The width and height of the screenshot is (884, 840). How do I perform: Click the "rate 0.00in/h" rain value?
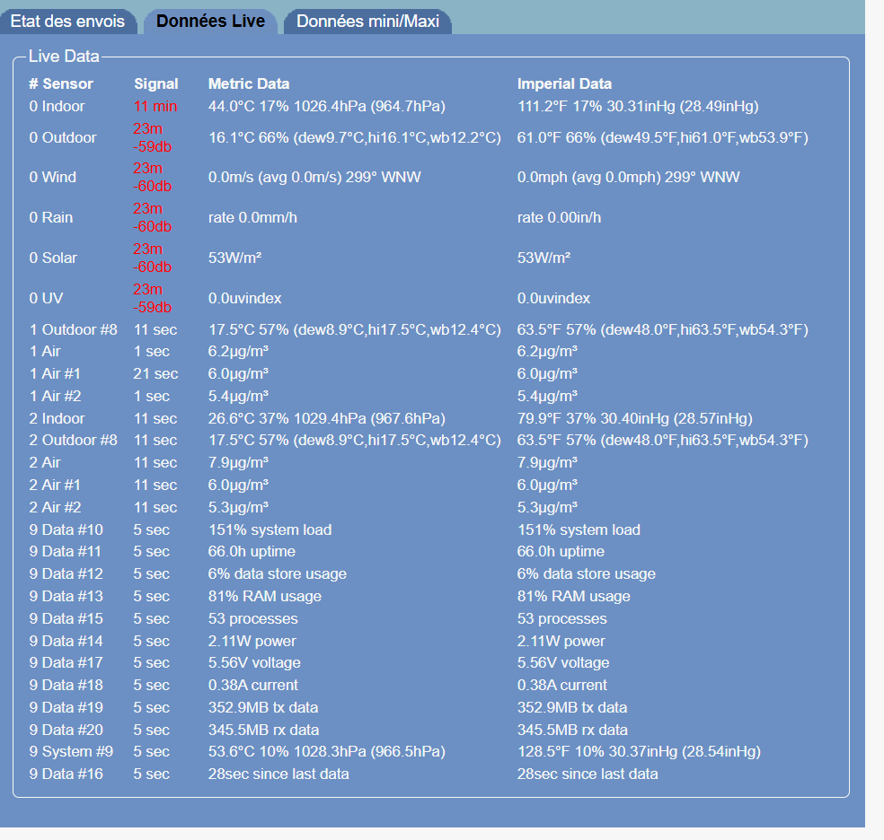pos(560,218)
